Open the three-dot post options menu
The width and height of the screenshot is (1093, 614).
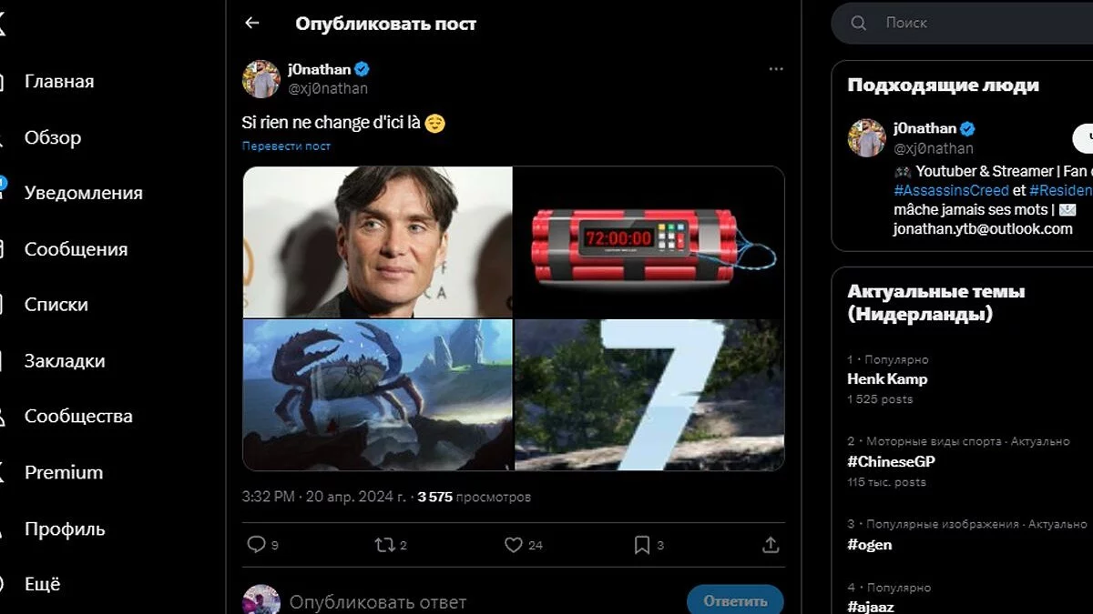775,69
